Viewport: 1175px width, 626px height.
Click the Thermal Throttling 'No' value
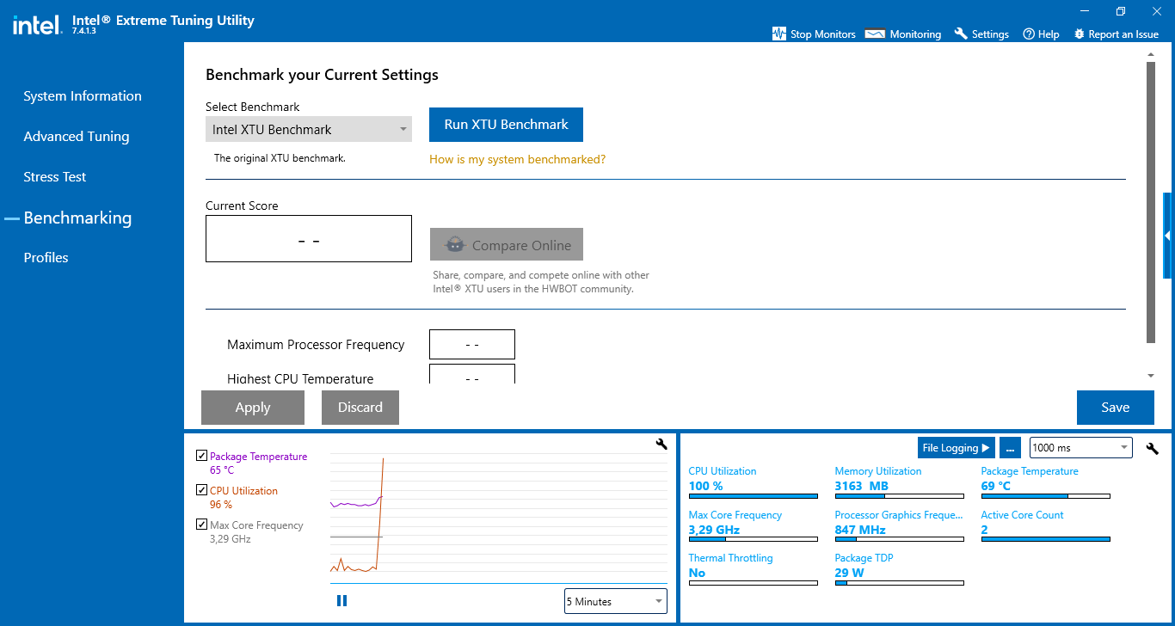pos(697,573)
